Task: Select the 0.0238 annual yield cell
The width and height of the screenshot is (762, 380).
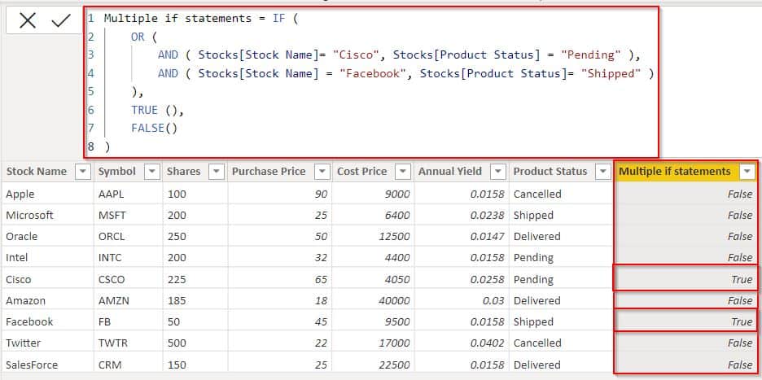Action: pyautogui.click(x=462, y=215)
